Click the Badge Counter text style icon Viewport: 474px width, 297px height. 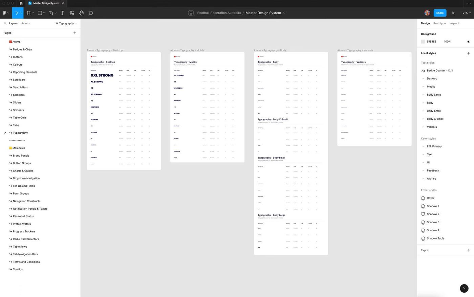tap(423, 71)
